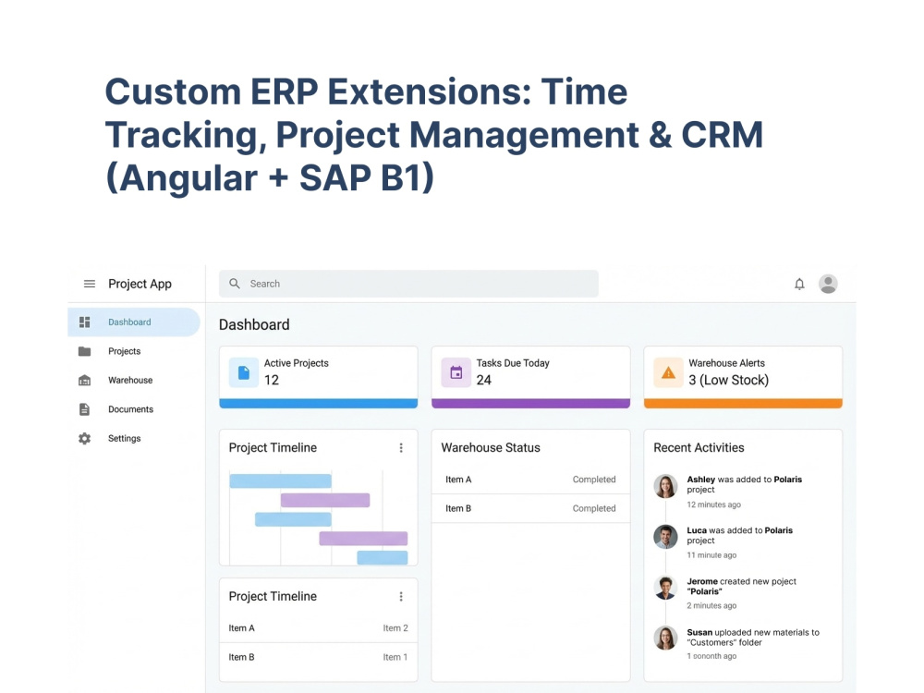Screen dimensions: 924x693
Task: Click Jerome's avatar in Recent Activities
Action: 665,588
